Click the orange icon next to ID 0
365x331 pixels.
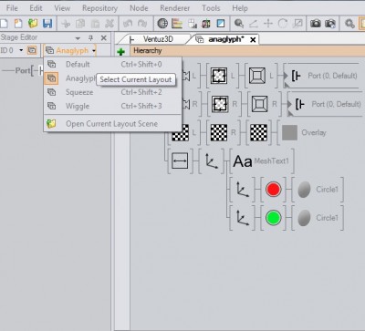pos(32,50)
